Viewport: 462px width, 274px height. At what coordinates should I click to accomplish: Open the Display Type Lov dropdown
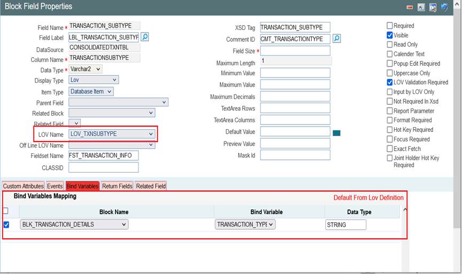pos(94,80)
